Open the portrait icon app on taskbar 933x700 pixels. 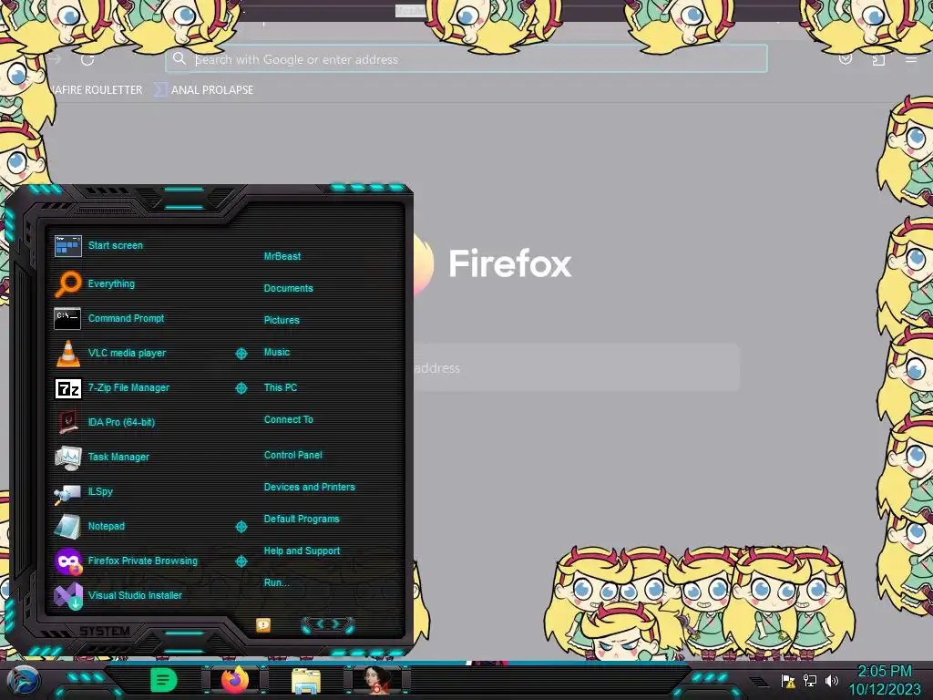[x=376, y=680]
